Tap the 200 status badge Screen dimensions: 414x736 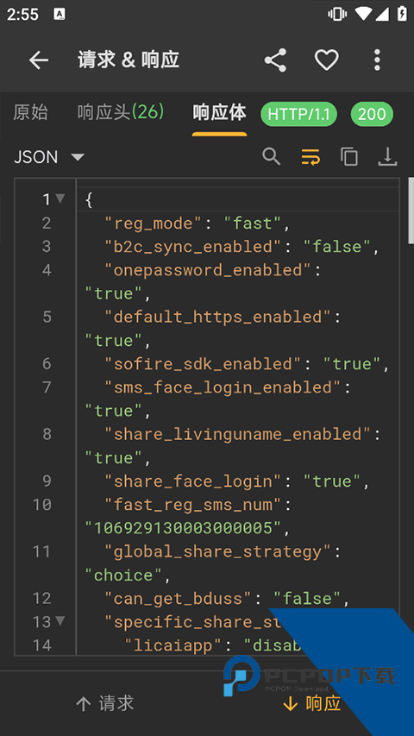372,114
